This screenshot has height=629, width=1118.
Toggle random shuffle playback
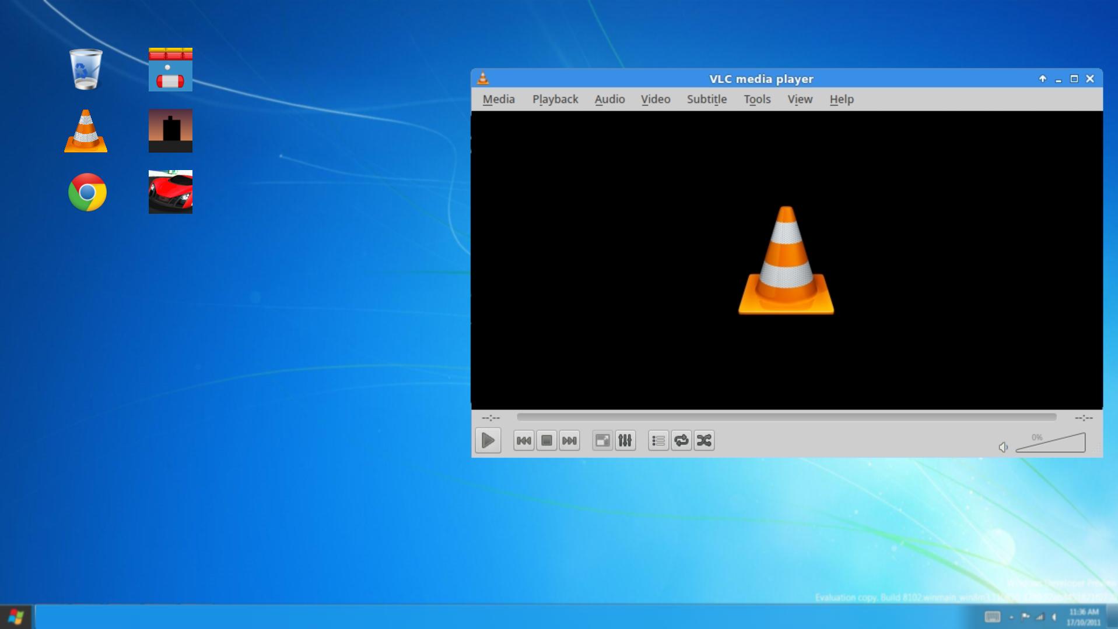click(x=704, y=441)
